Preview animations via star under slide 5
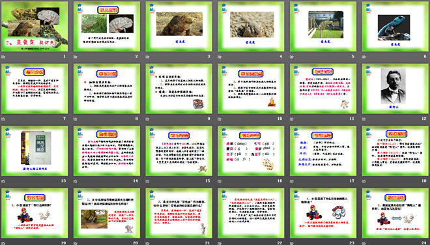The height and width of the screenshot is (245, 430). pyautogui.click(x=292, y=57)
